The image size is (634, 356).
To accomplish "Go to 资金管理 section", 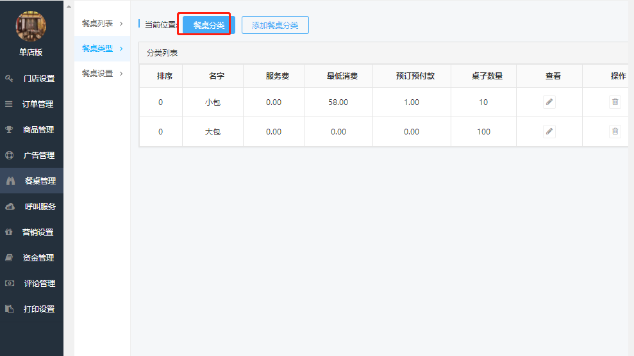I will tap(31, 257).
